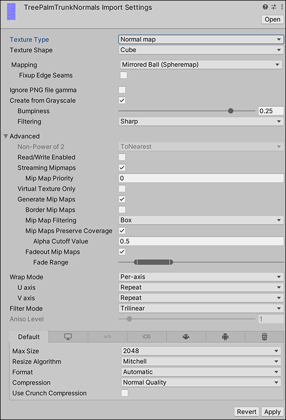The height and width of the screenshot is (420, 286).
Task: Open the Max Size dropdown
Action: [x=201, y=351]
